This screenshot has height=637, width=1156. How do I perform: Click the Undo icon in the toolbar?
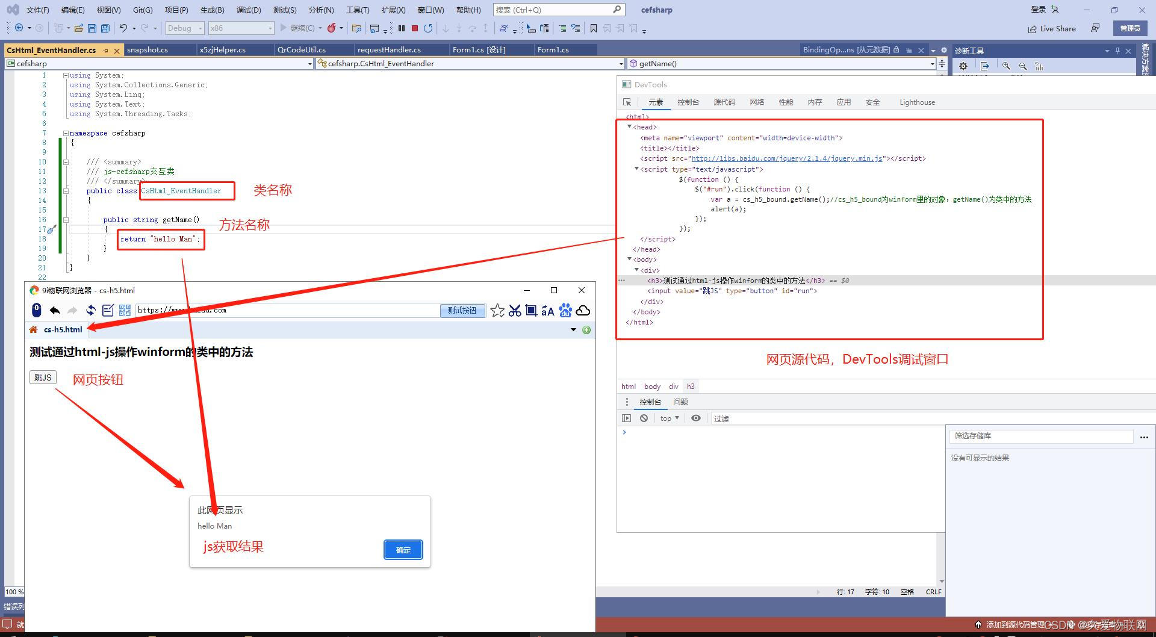(x=123, y=28)
